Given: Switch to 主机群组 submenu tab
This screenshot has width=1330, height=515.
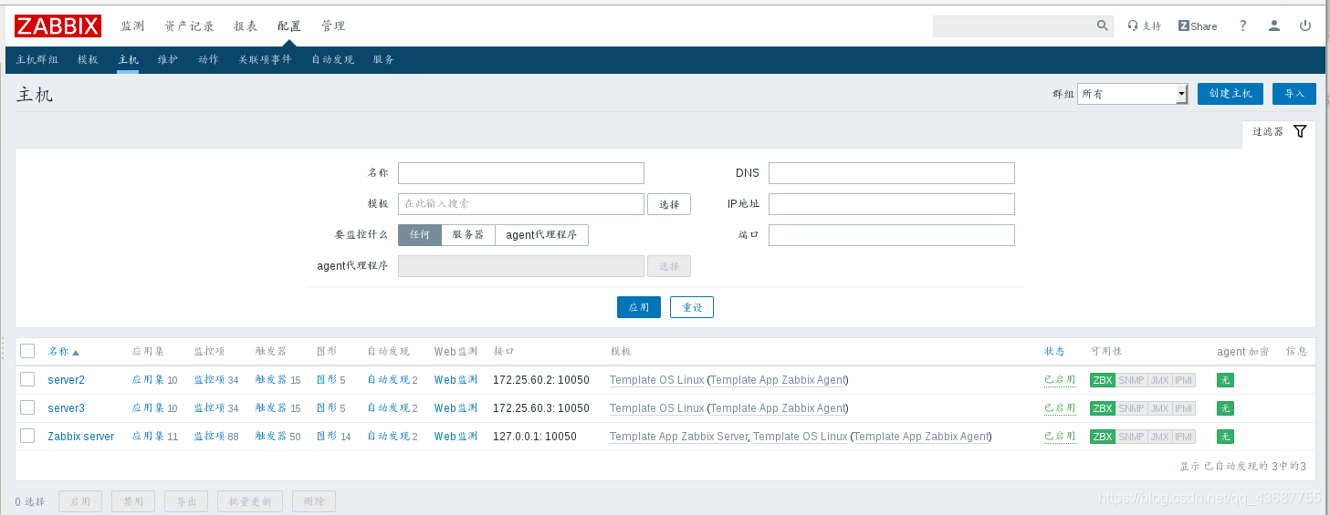Looking at the screenshot, I should click(x=37, y=60).
